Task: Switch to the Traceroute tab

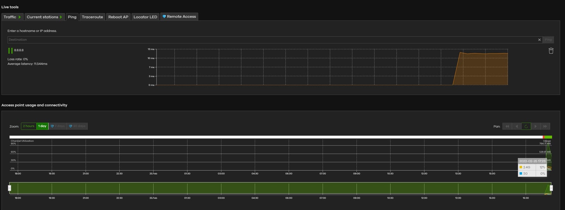Action: (x=92, y=17)
